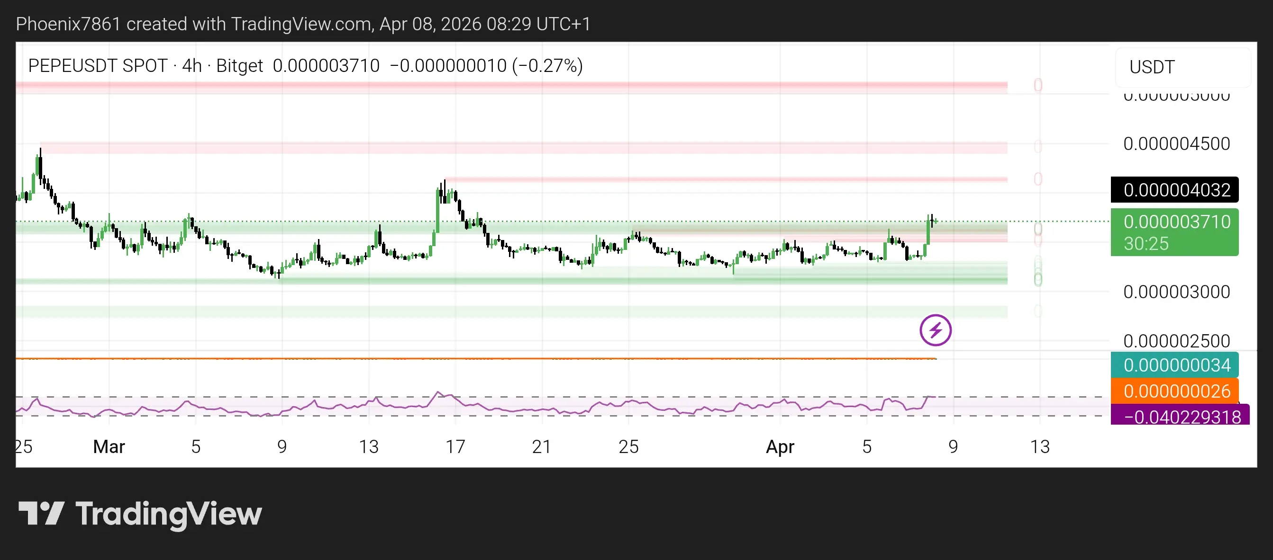Click the Mar label on time axis

tap(109, 446)
